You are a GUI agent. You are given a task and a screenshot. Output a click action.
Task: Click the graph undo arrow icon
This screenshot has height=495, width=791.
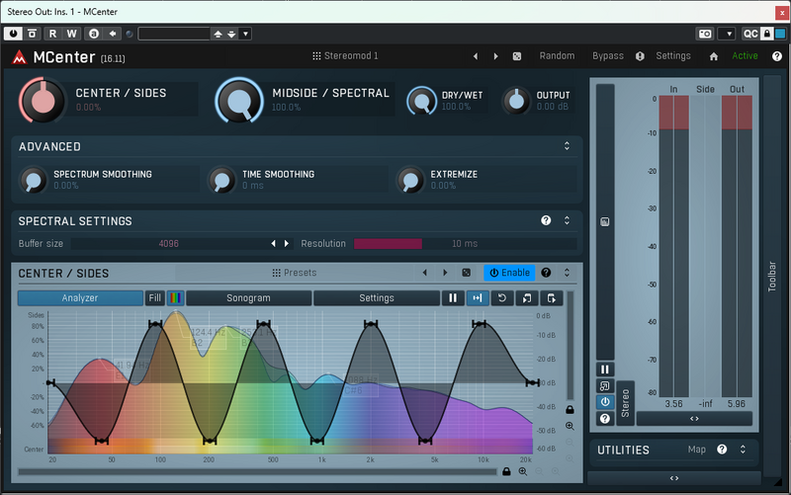pyautogui.click(x=502, y=298)
